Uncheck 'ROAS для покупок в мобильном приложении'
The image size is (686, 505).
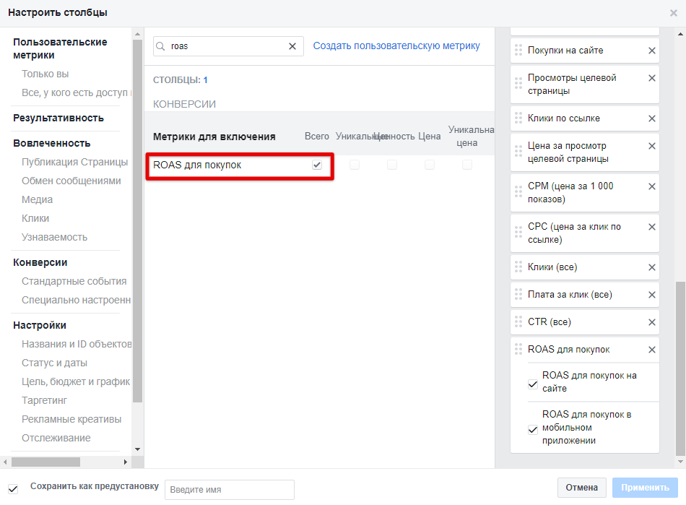click(533, 428)
